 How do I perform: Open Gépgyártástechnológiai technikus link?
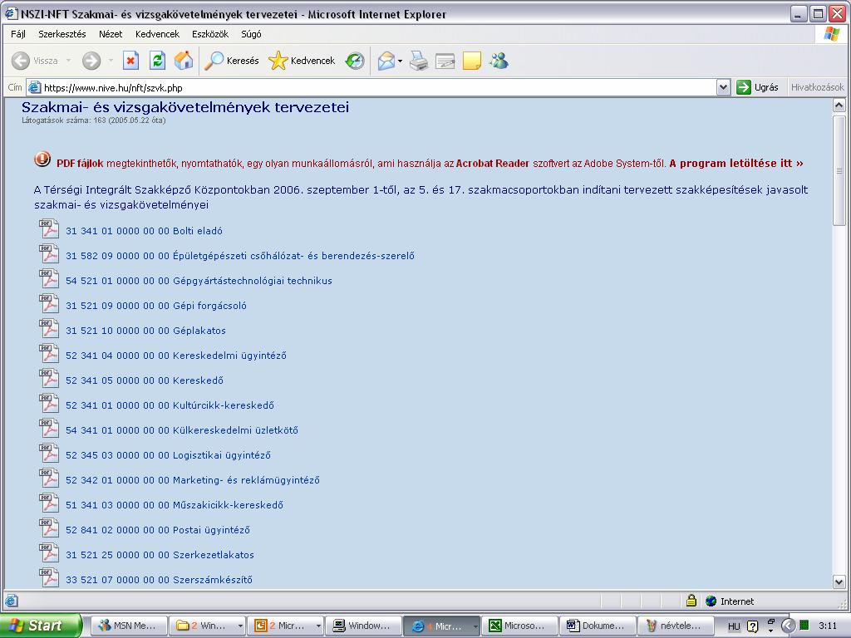coord(199,281)
